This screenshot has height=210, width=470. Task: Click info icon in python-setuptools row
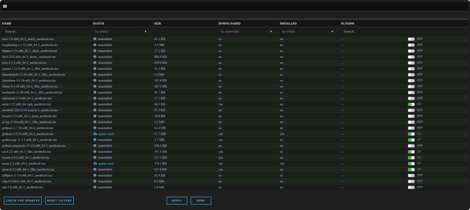click(x=95, y=145)
